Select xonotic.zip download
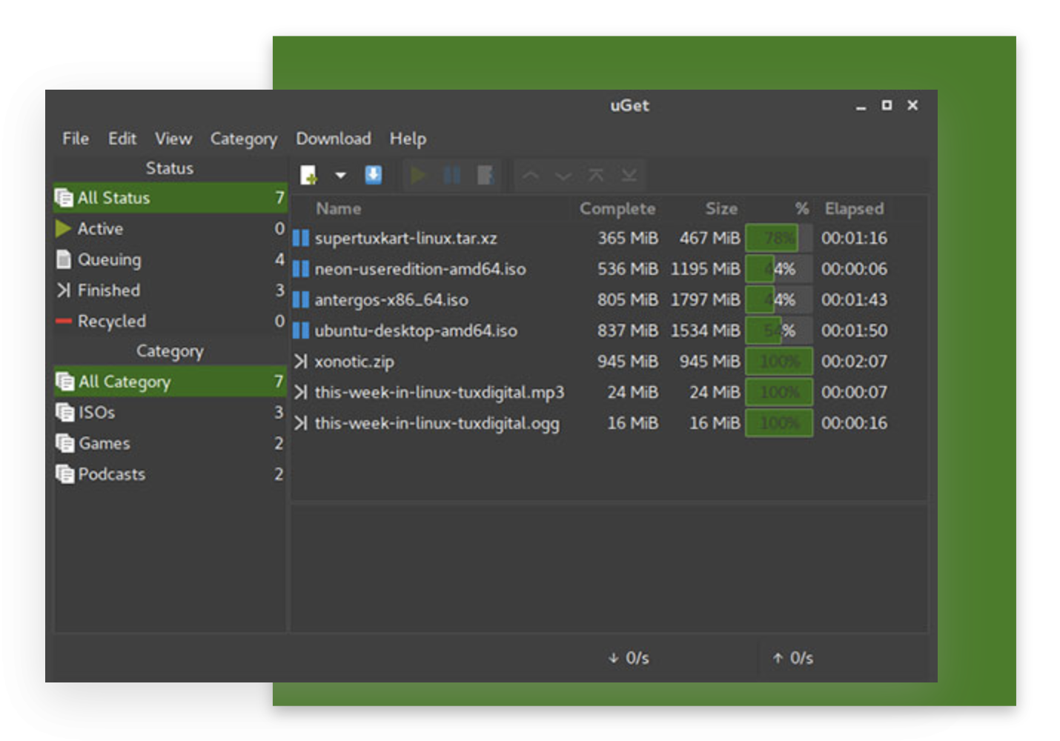 coord(608,362)
